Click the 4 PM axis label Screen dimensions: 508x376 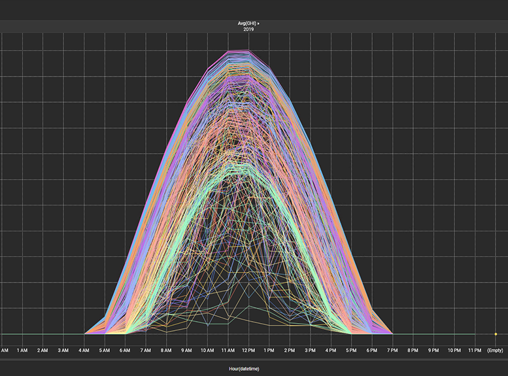[x=331, y=350]
